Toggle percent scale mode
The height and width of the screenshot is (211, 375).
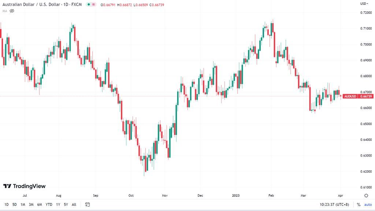point(359,204)
